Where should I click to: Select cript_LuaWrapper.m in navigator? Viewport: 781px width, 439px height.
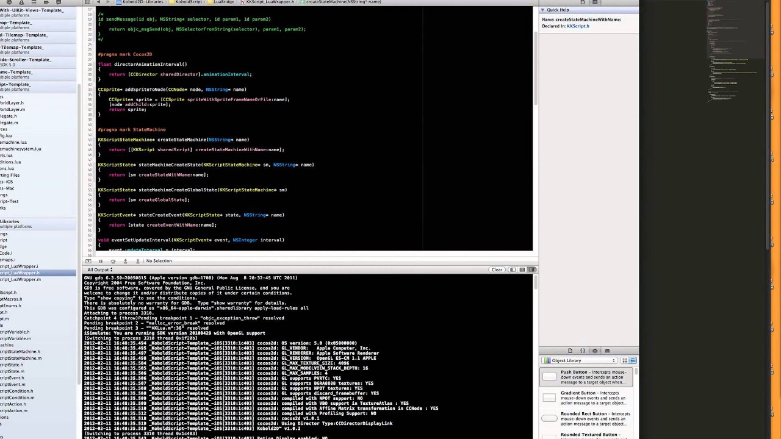pos(20,279)
